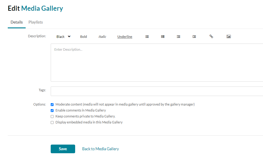Follow the Back to Media Gallery link

tap(100, 149)
